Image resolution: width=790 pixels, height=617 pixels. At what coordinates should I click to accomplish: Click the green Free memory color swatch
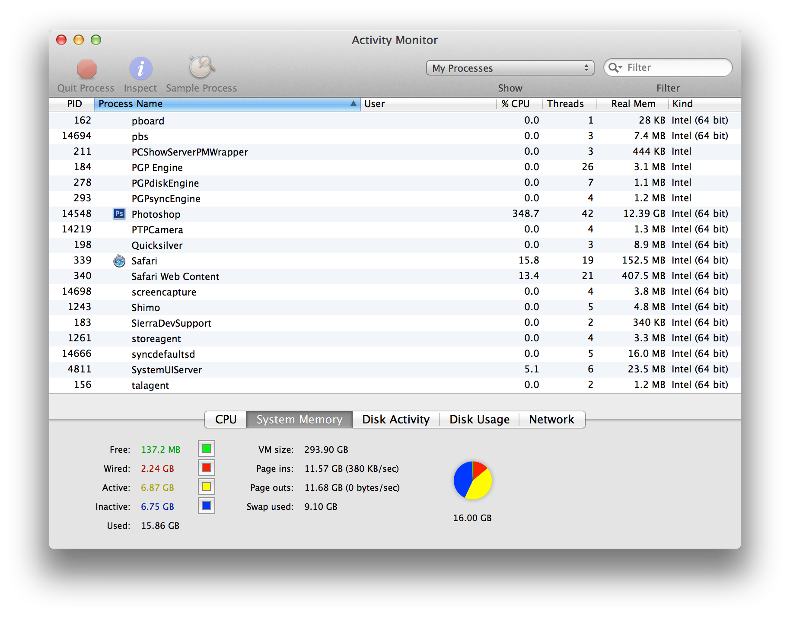[207, 448]
